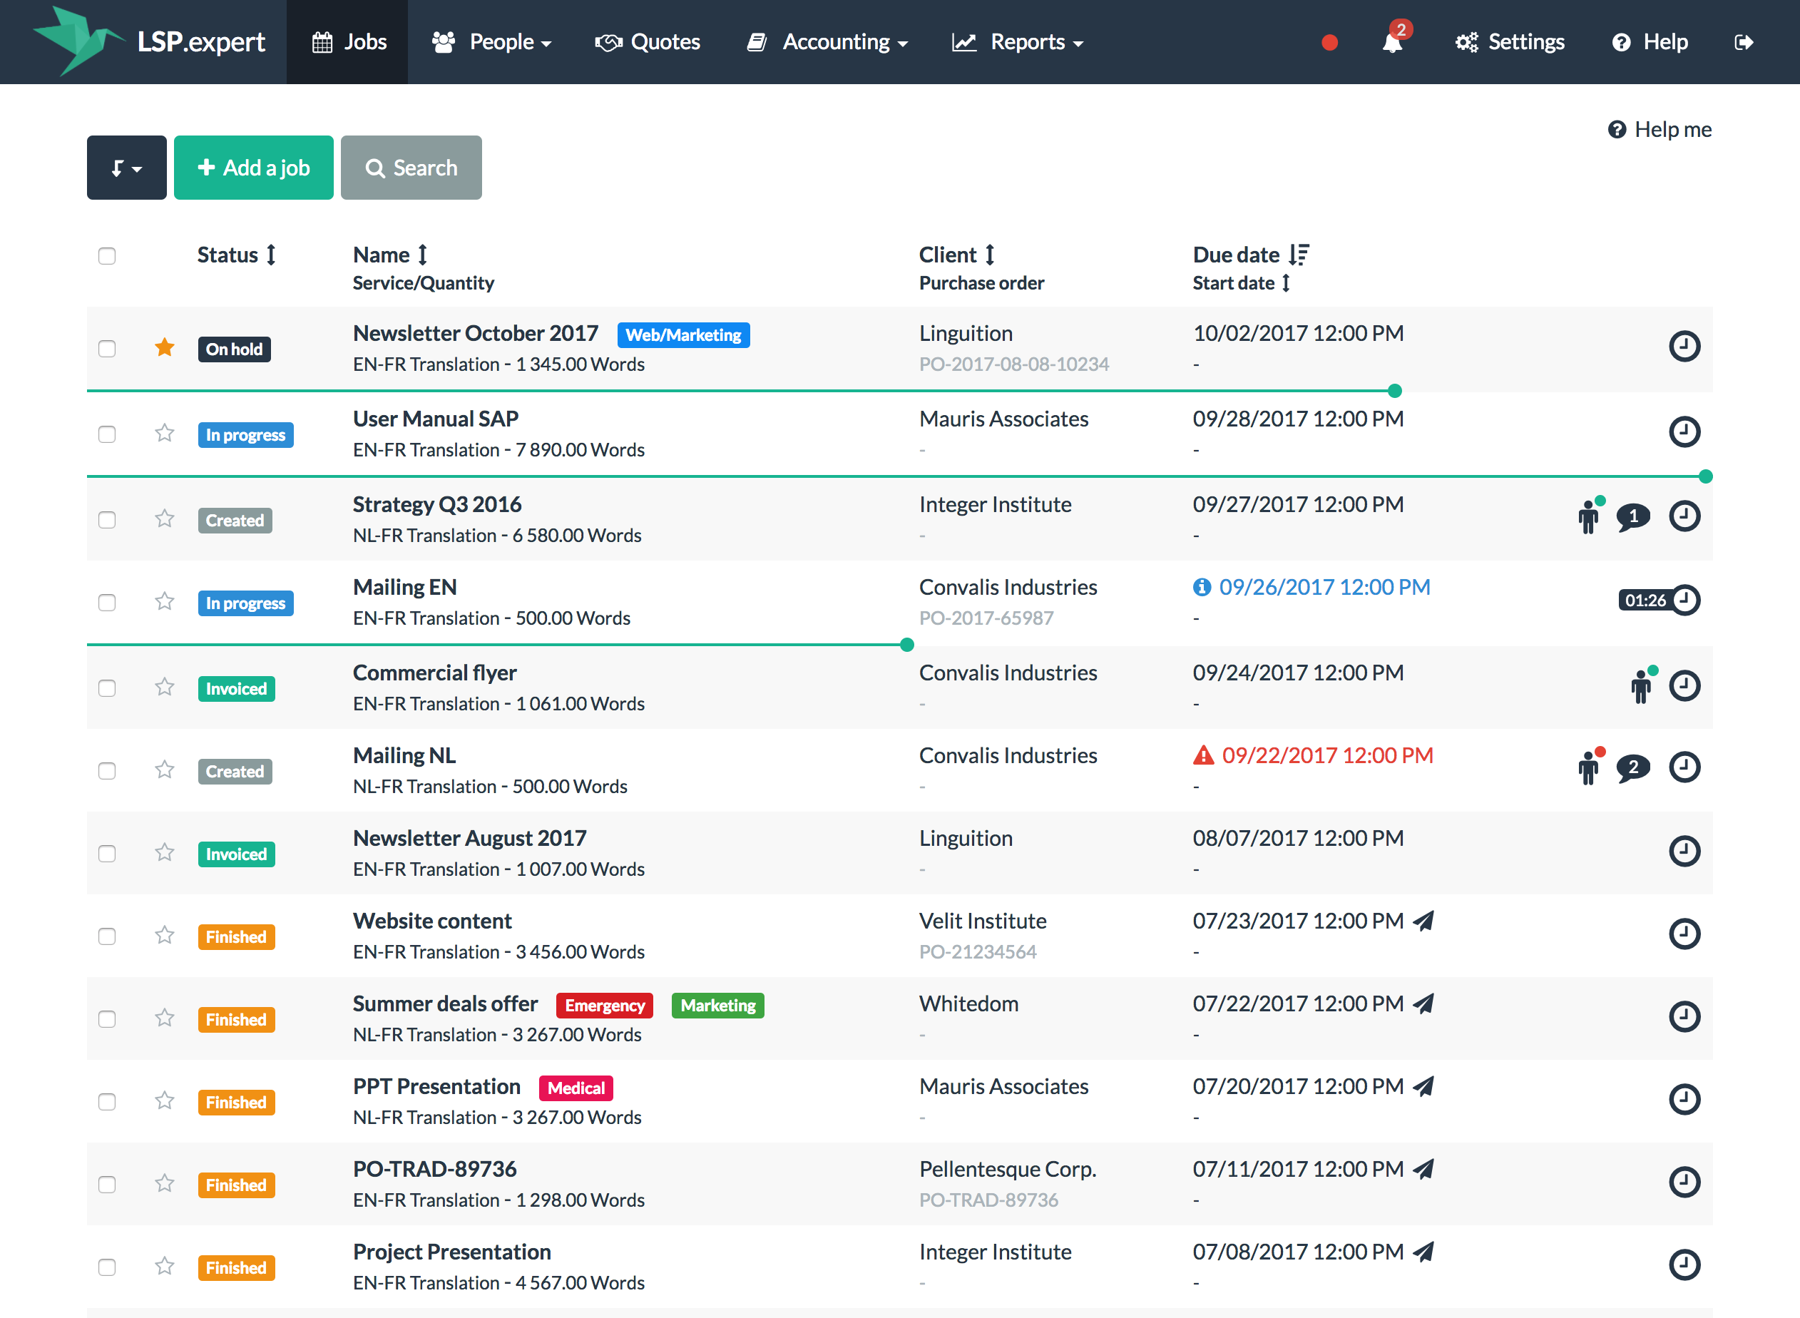Open comments bubble on Strategy Q3 2016
Viewport: 1800px width, 1318px height.
[x=1632, y=517]
